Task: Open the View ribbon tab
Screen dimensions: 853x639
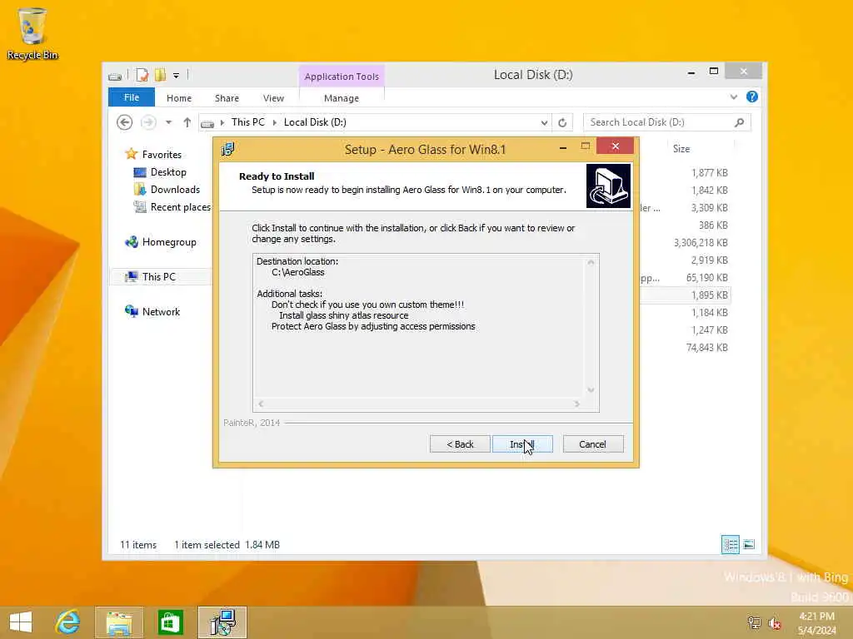Action: coord(273,98)
